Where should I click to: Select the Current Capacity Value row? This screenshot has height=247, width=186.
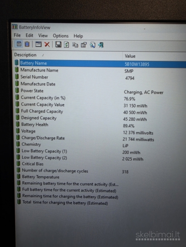[x=100, y=105]
